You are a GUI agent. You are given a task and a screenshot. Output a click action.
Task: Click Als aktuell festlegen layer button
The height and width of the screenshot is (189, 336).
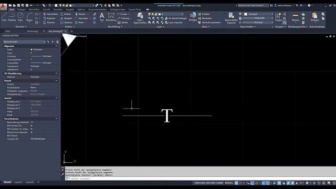click(x=176, y=18)
